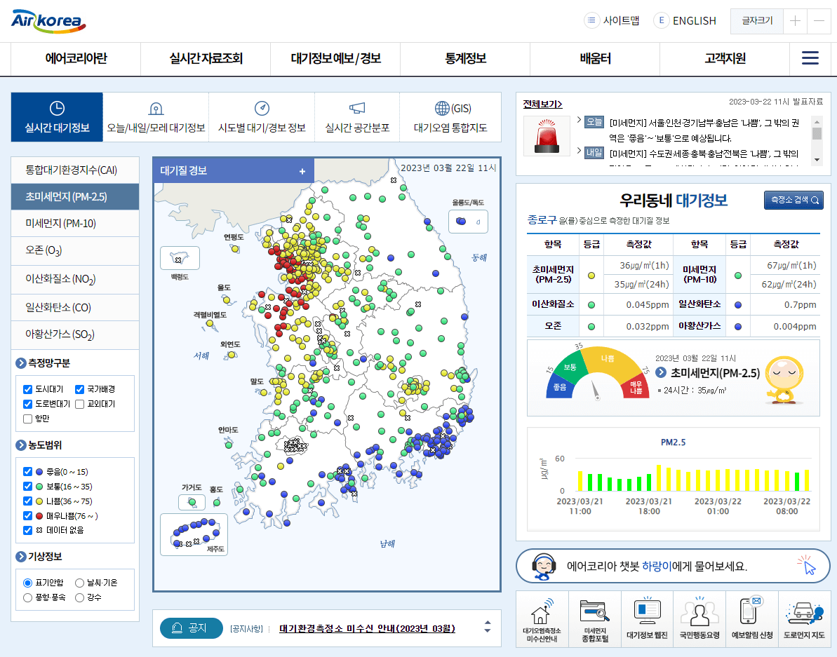Click the font size increase plus button
The height and width of the screenshot is (657, 837).
(796, 21)
